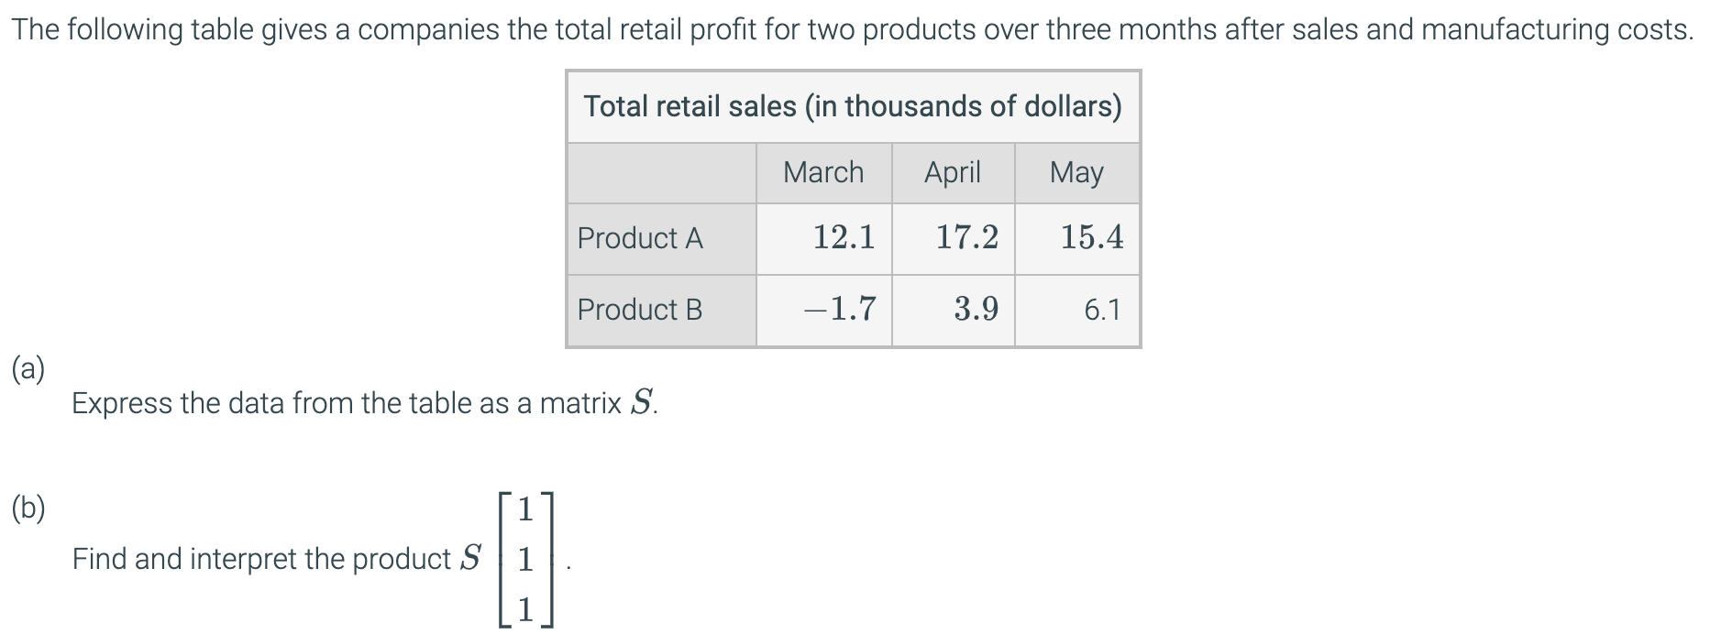Click the Product B row label
This screenshot has width=1710, height=634.
[x=640, y=310]
